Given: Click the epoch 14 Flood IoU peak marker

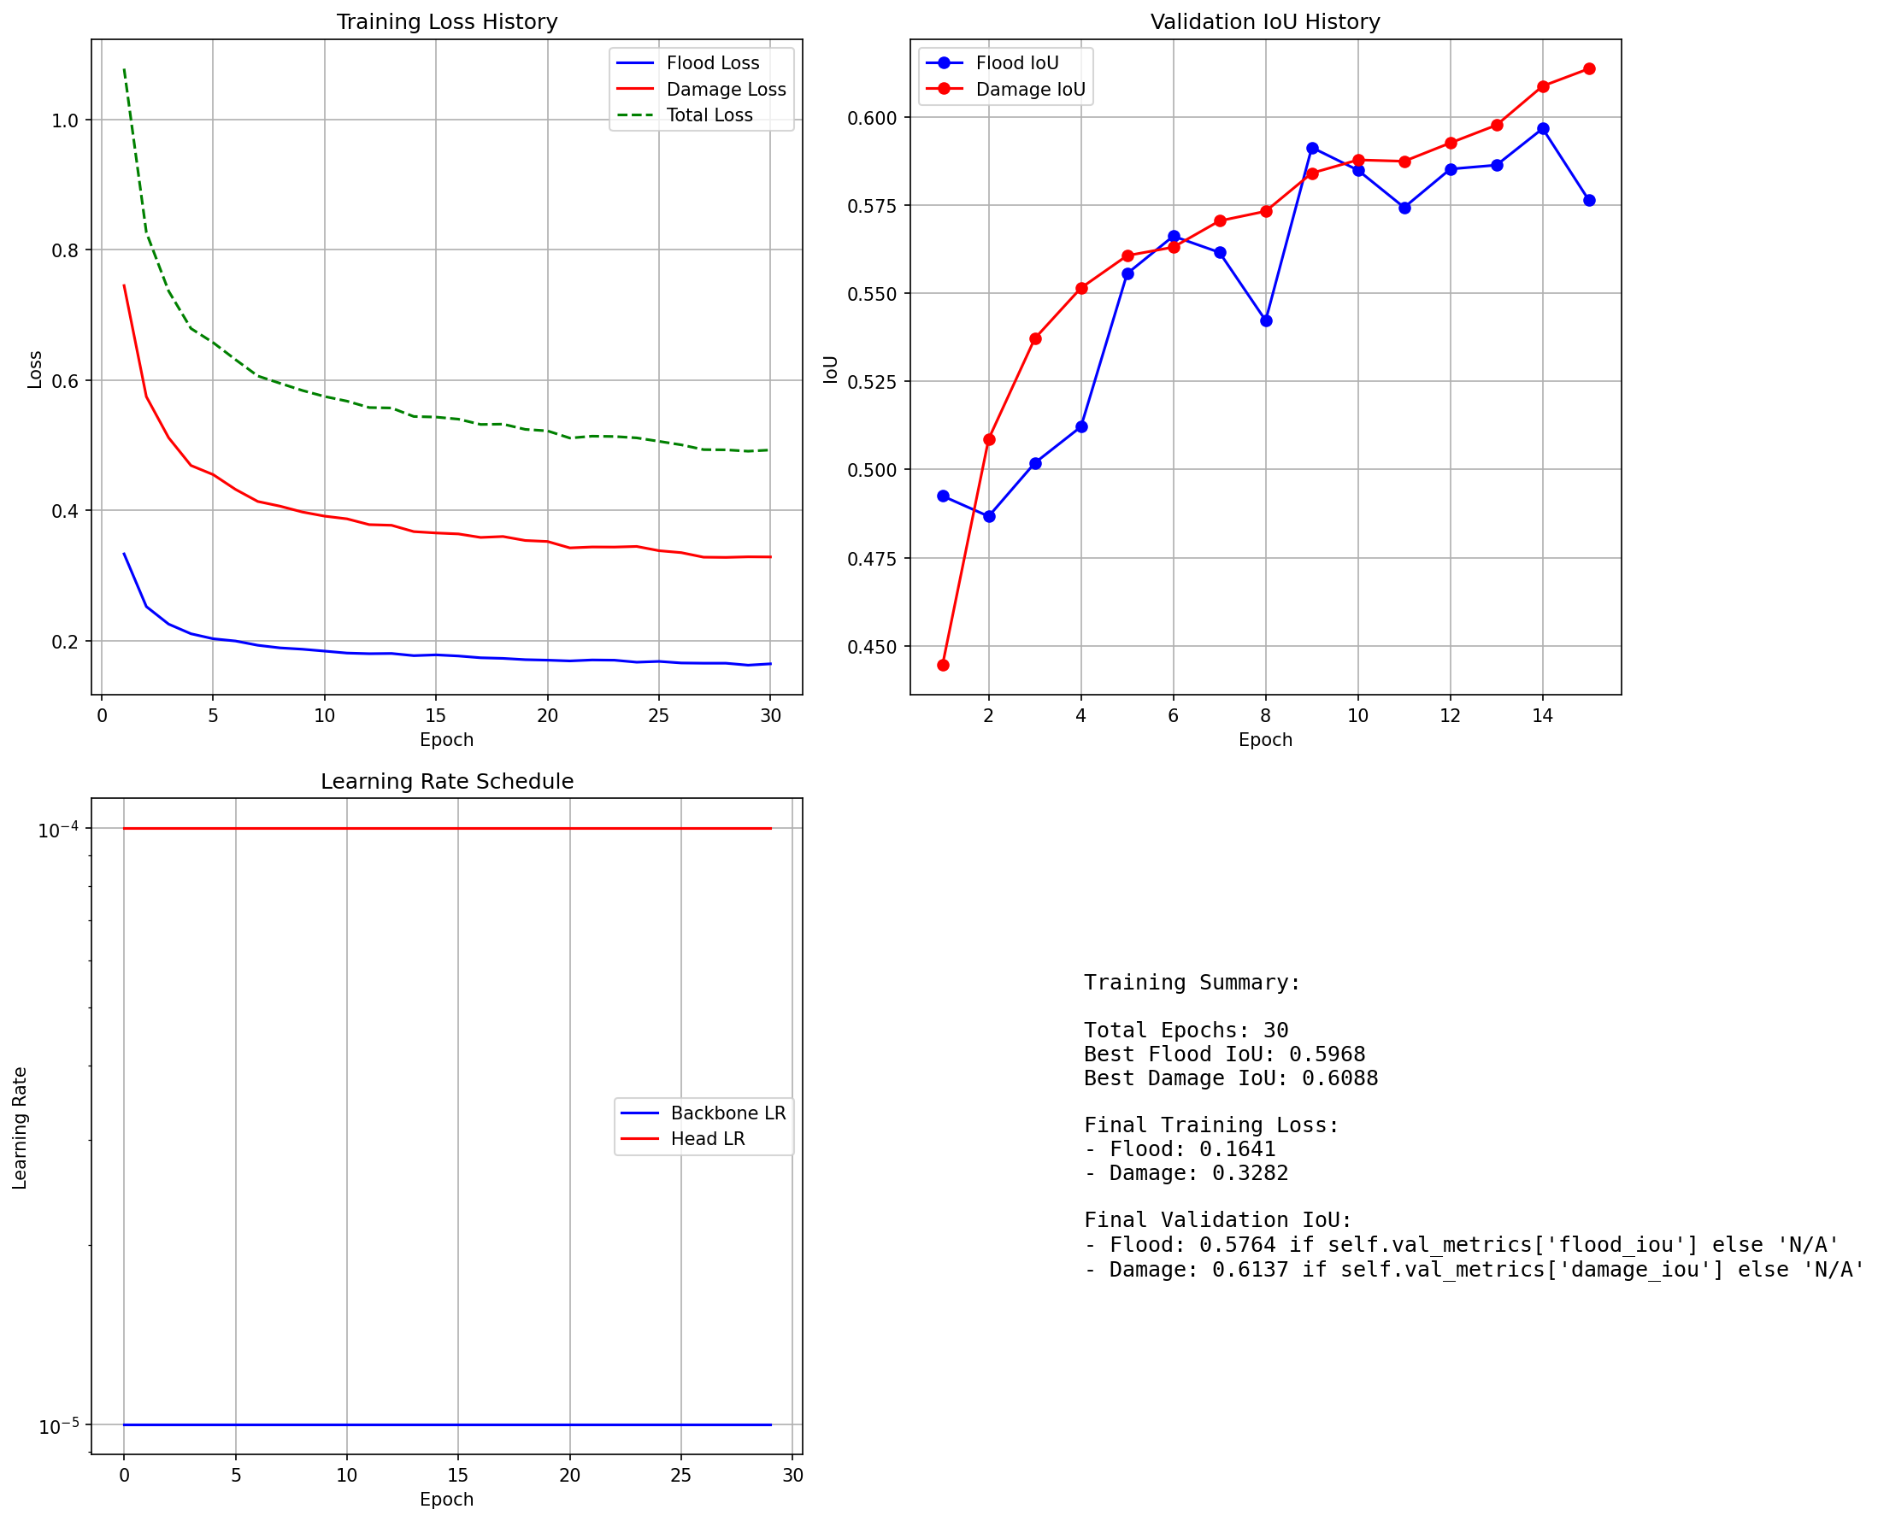Looking at the screenshot, I should click(x=1542, y=129).
